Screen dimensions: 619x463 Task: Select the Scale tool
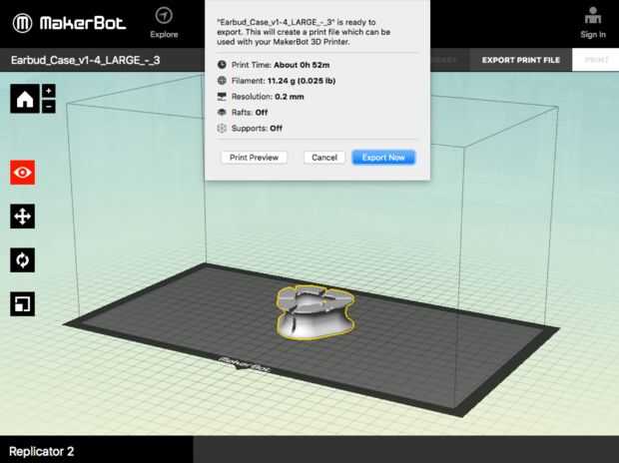[23, 304]
